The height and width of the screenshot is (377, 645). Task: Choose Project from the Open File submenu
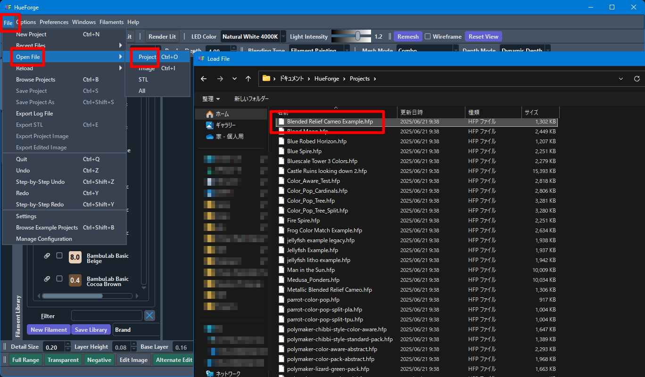click(x=147, y=57)
